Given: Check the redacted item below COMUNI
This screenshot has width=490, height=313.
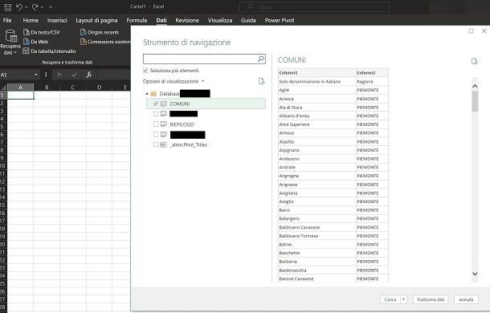Looking at the screenshot, I should pyautogui.click(x=156, y=114).
